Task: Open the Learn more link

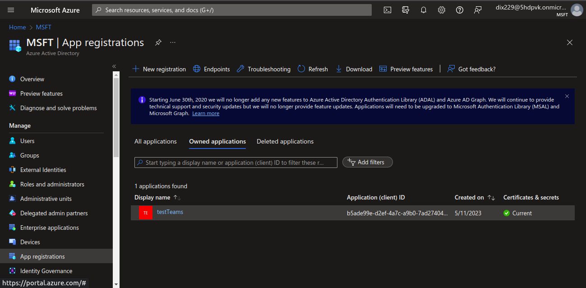Action: click(x=206, y=113)
